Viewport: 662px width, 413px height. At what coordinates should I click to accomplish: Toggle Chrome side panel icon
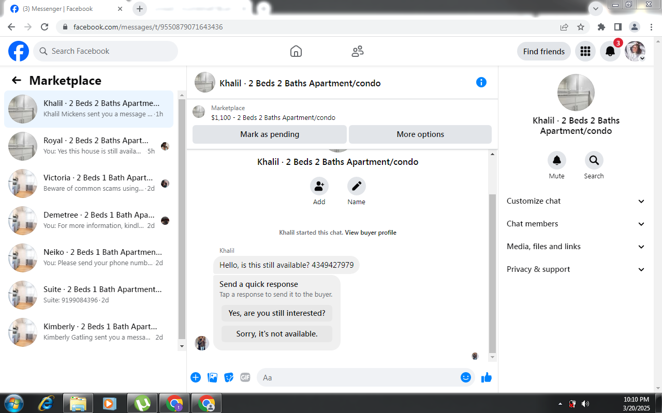pos(617,27)
